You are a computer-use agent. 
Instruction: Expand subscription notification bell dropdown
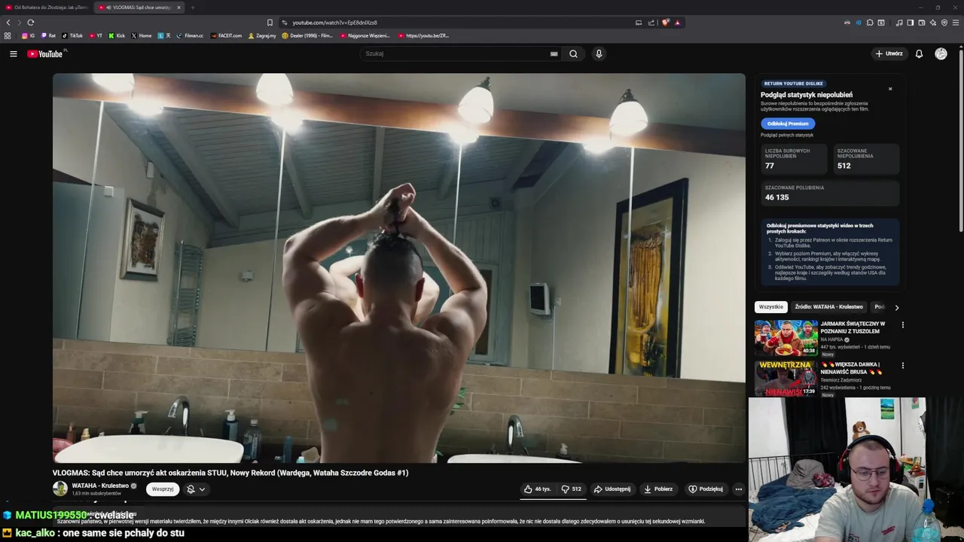point(196,489)
